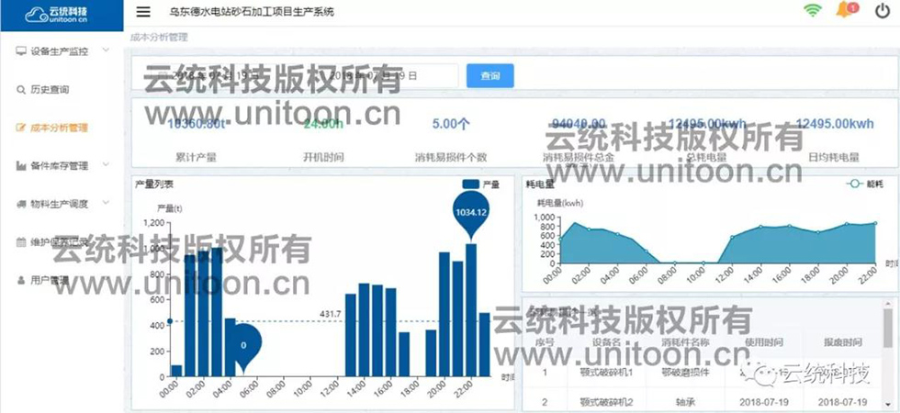Click the 累计产量 label
The image size is (900, 413).
[197, 157]
